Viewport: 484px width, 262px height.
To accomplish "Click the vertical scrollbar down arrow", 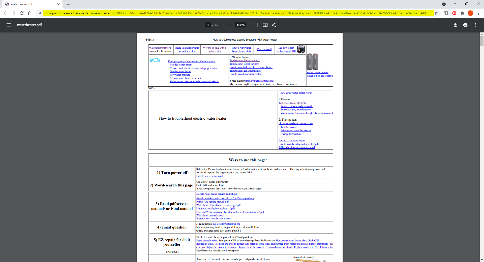I will [x=482, y=260].
